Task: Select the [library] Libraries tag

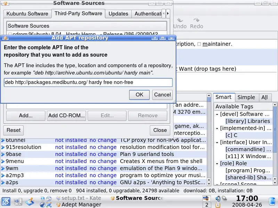Action: (248, 121)
